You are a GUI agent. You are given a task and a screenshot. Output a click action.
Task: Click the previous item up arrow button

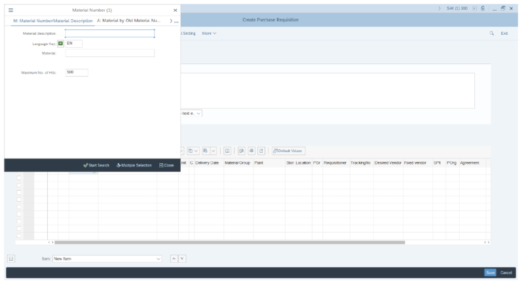tap(174, 259)
